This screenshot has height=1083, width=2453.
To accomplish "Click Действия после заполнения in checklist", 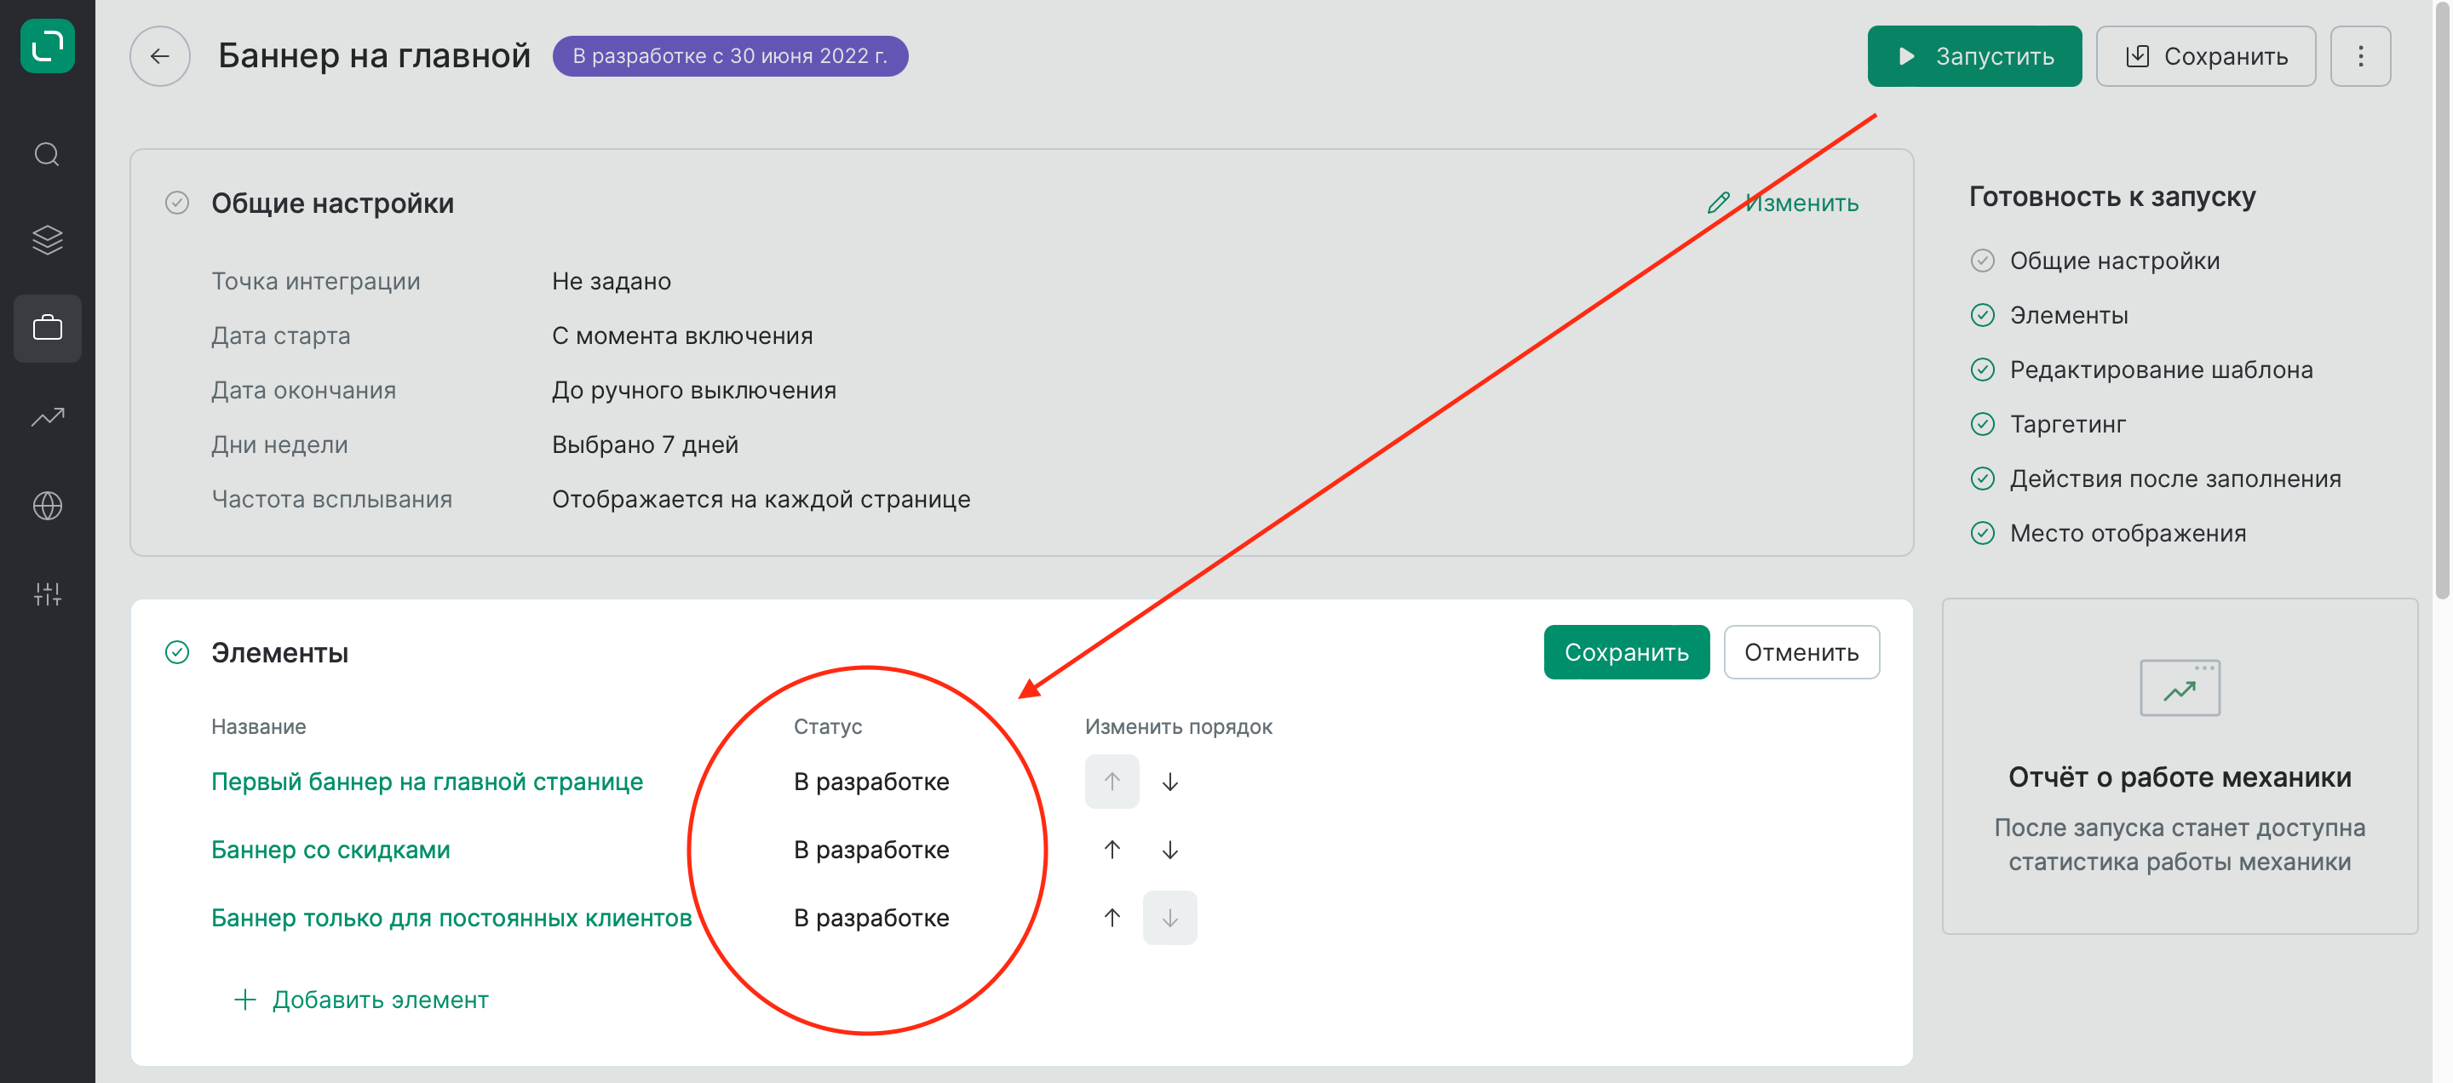I will (2175, 478).
